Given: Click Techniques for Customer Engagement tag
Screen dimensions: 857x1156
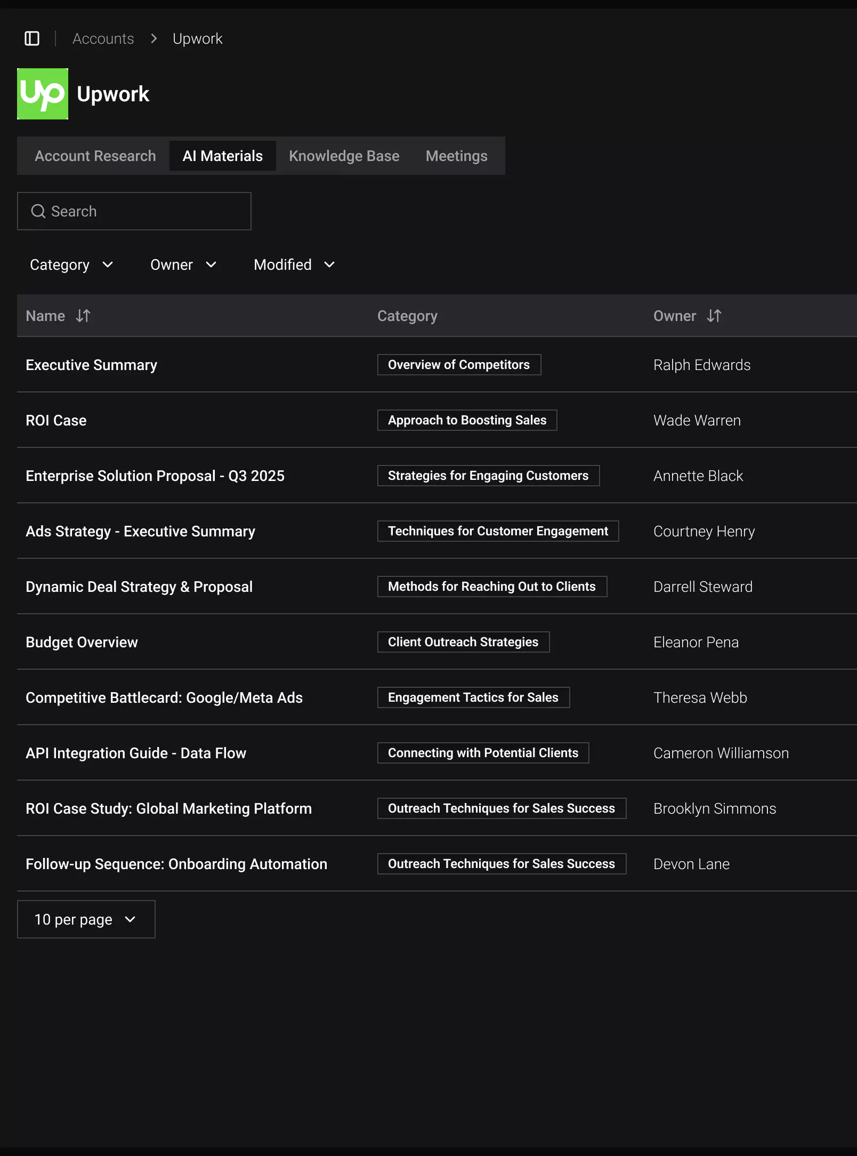Looking at the screenshot, I should coord(498,531).
